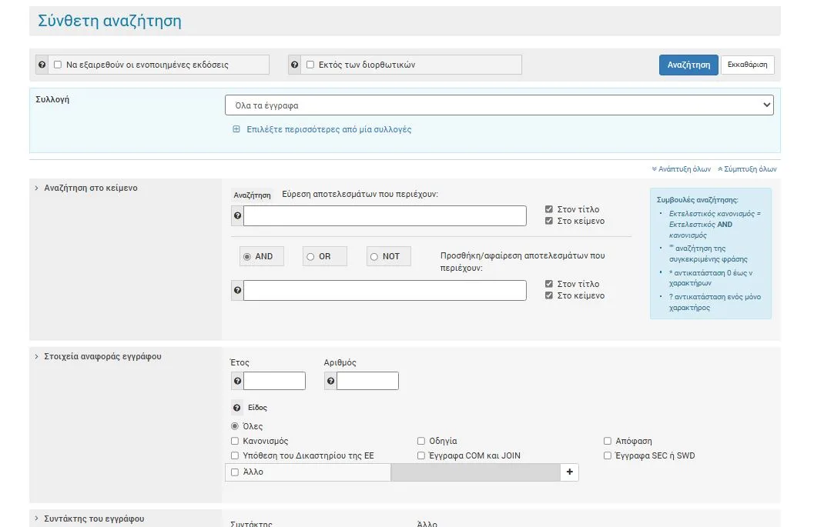Select the AND operator radio button

pos(247,257)
